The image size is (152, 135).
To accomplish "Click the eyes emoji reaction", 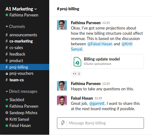I will tap(76, 74).
